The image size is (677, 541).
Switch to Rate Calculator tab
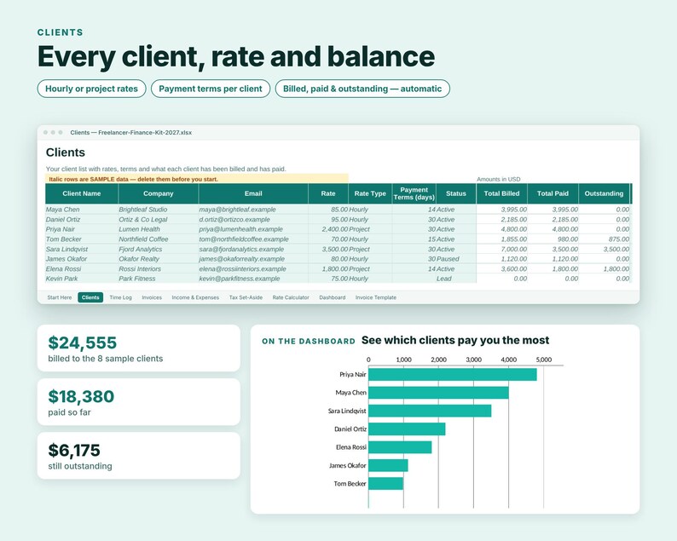291,297
